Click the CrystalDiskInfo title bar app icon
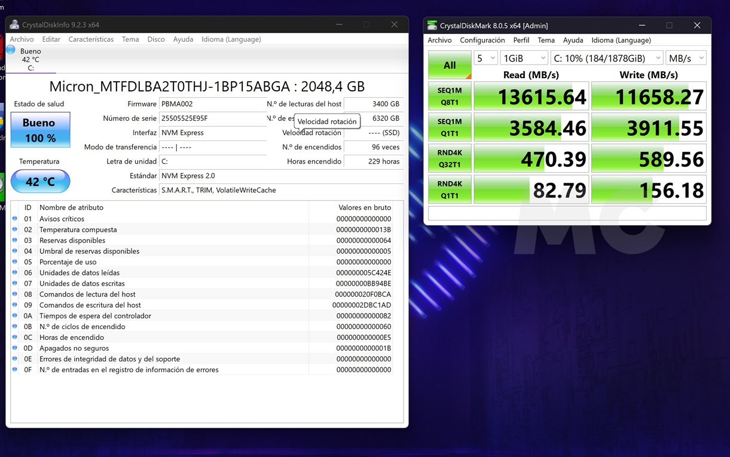This screenshot has width=730, height=457. tap(14, 24)
